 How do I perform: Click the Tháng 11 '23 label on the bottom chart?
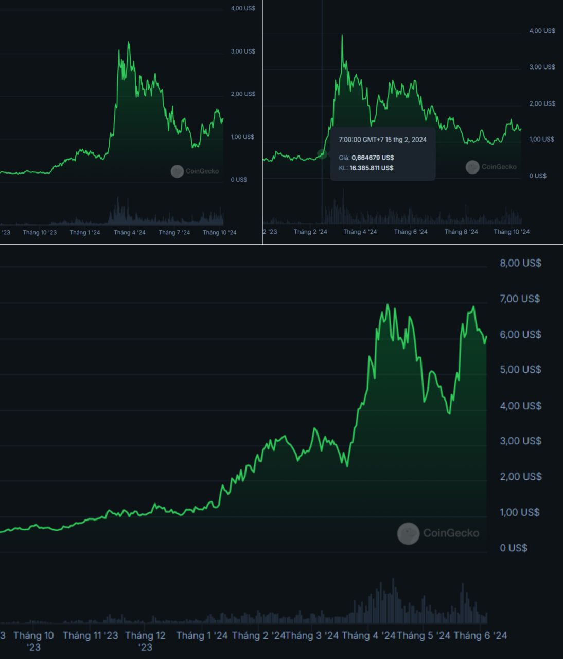click(90, 636)
